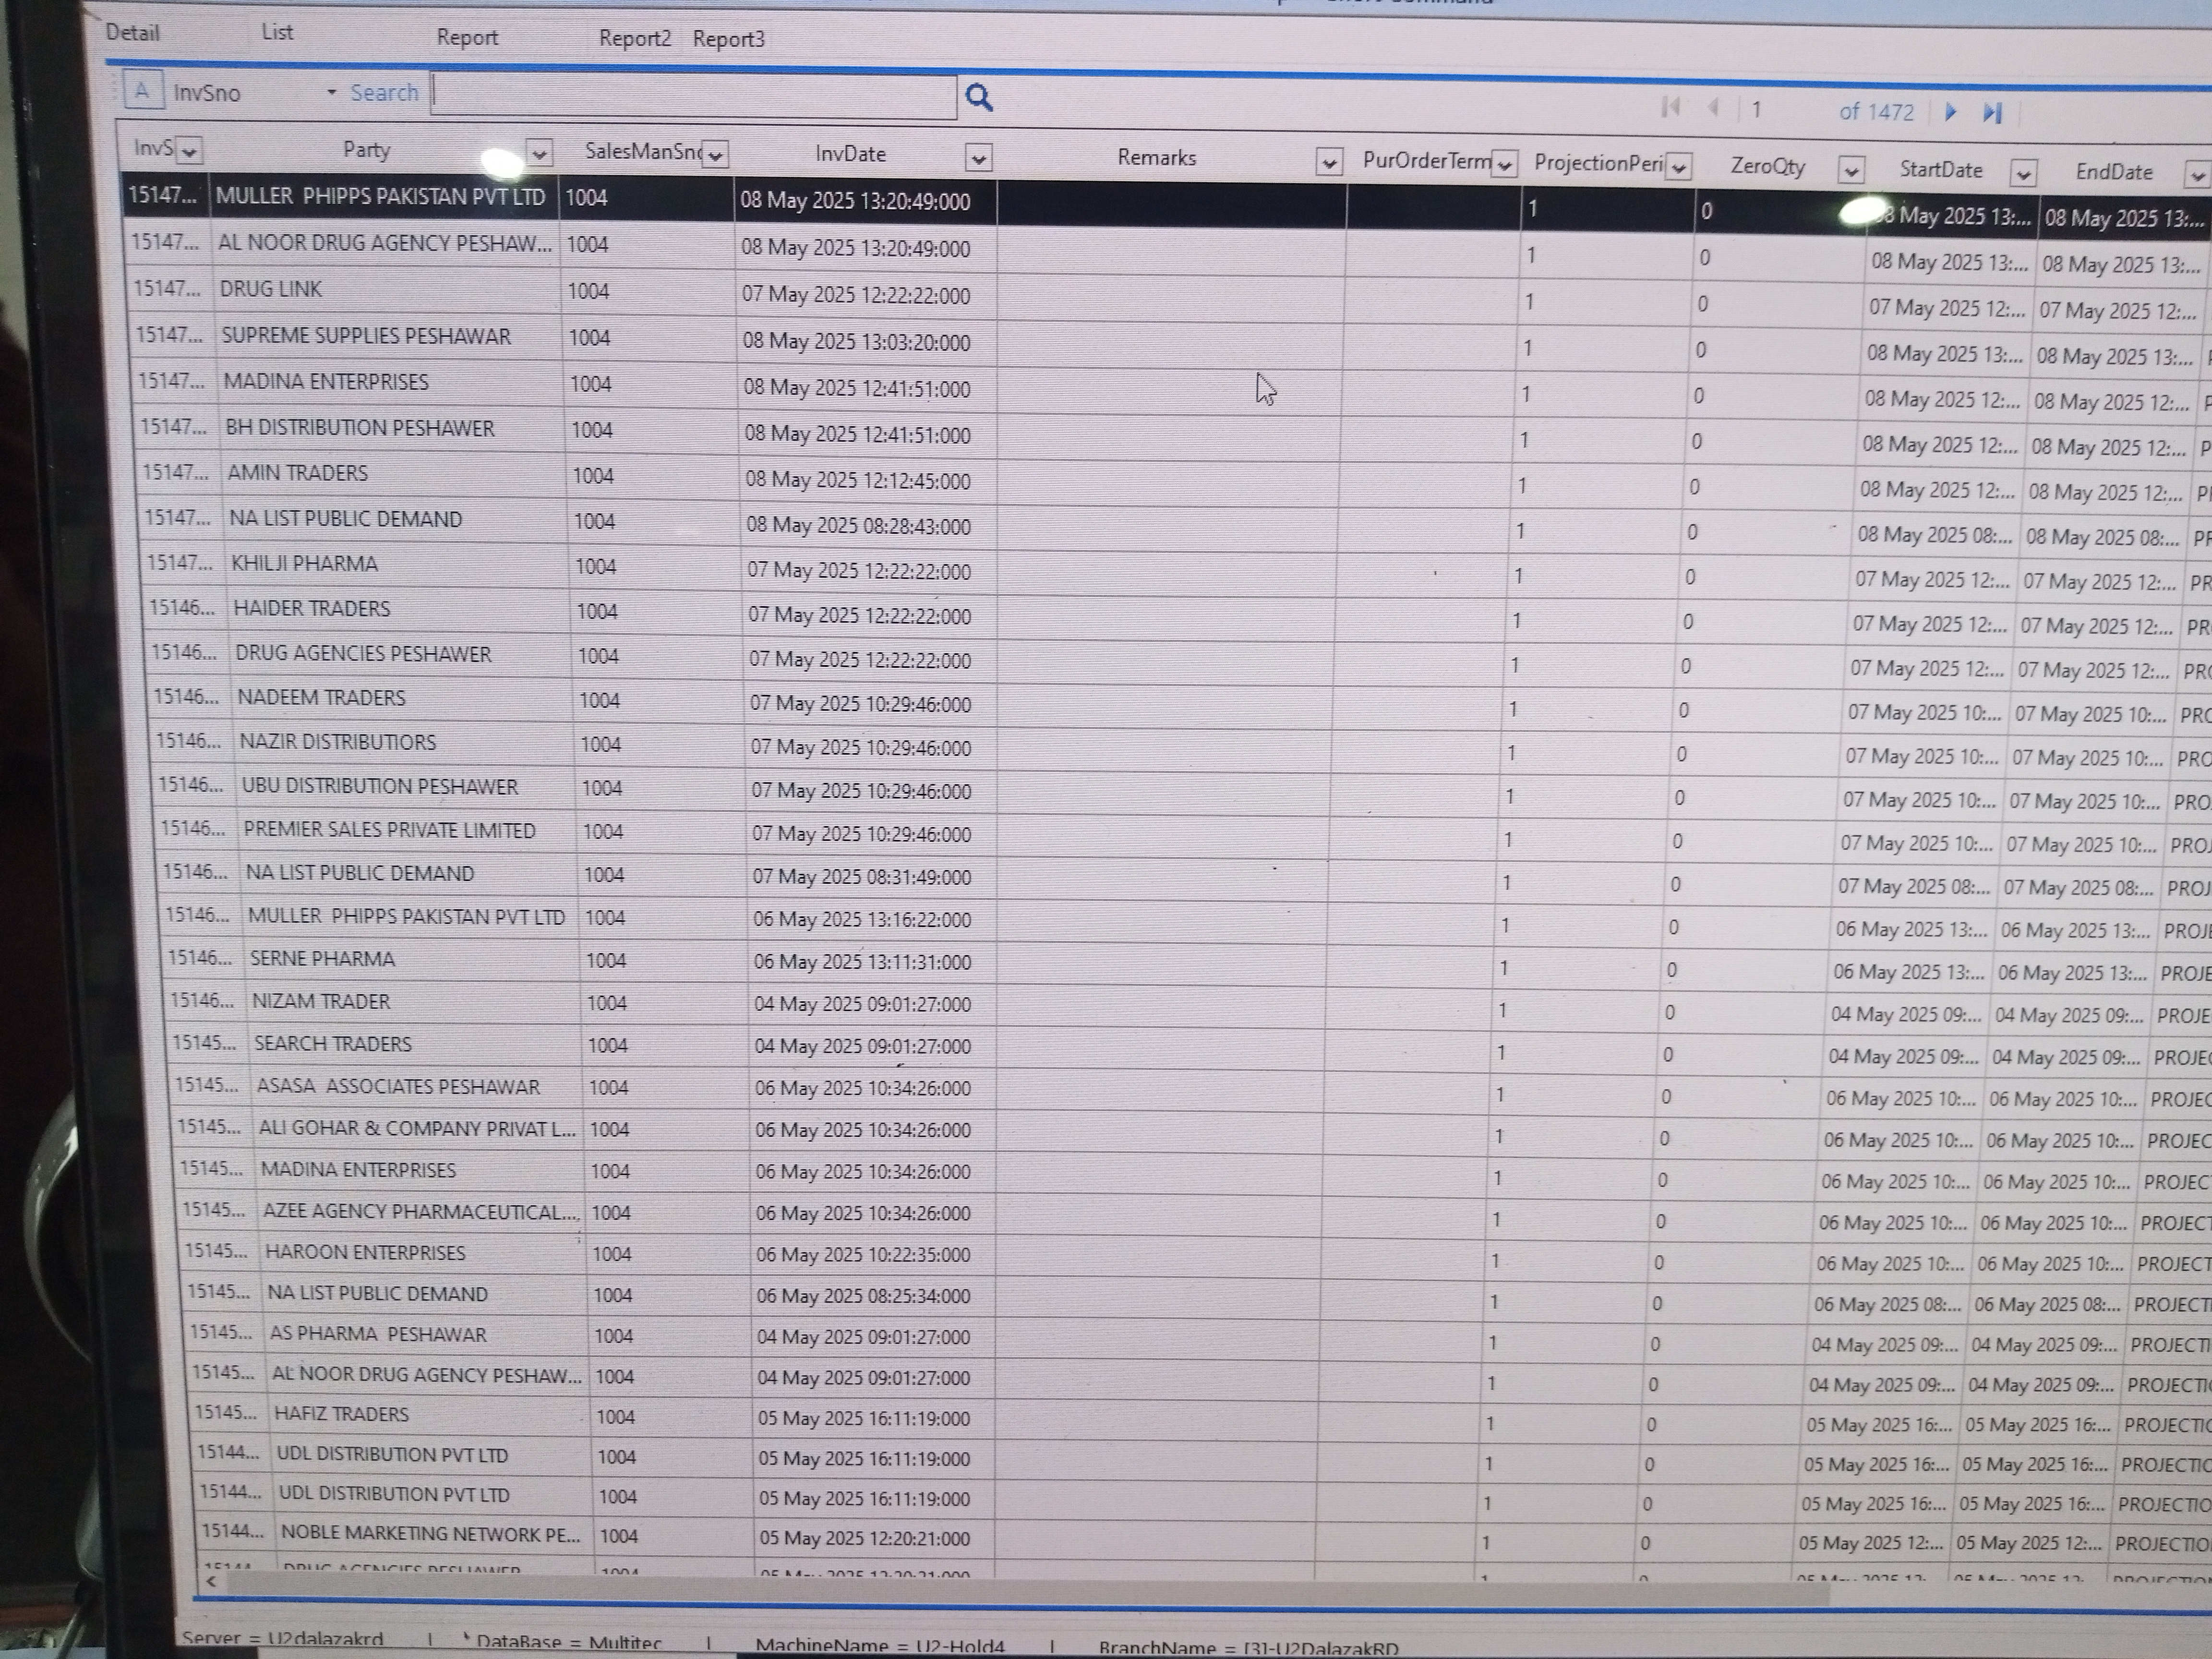Expand the Party column filter dropdown
Screen dimensions: 2212x1659
coord(539,153)
